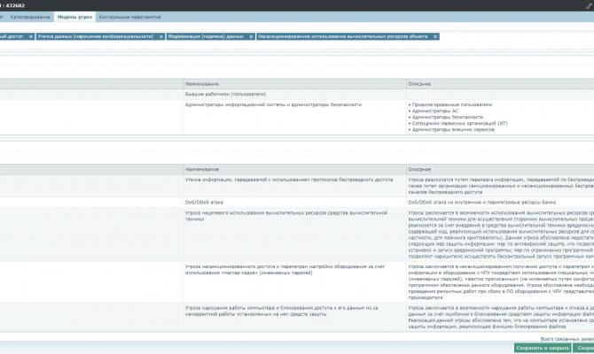Click the upper table Наименование column header
This screenshot has height=354, width=594.
pyautogui.click(x=294, y=84)
